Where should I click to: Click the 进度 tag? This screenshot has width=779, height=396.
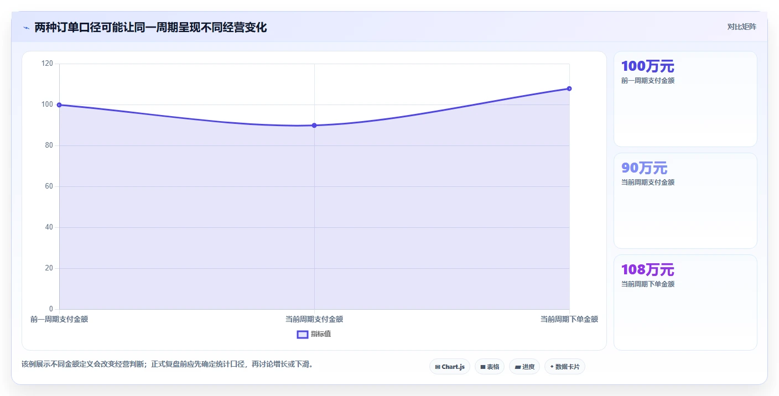pos(524,367)
